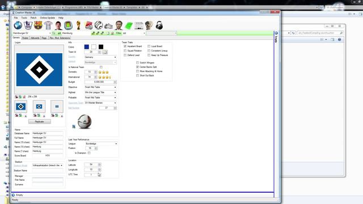
Task: Click the button next to Team Id
Action: click(x=105, y=52)
